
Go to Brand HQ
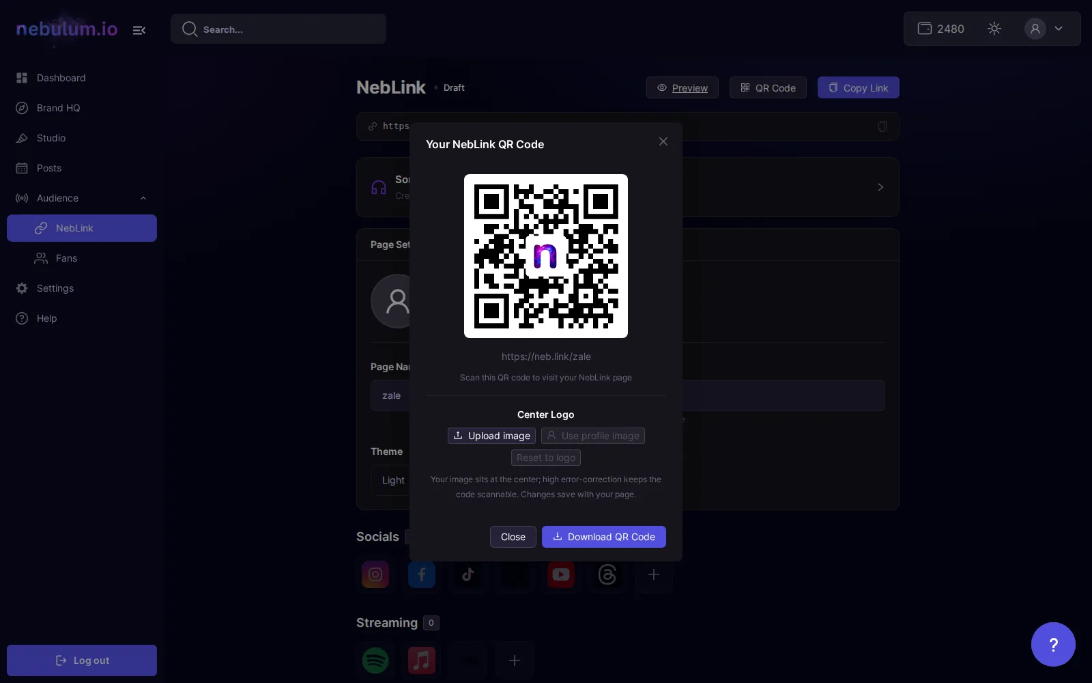point(82,108)
